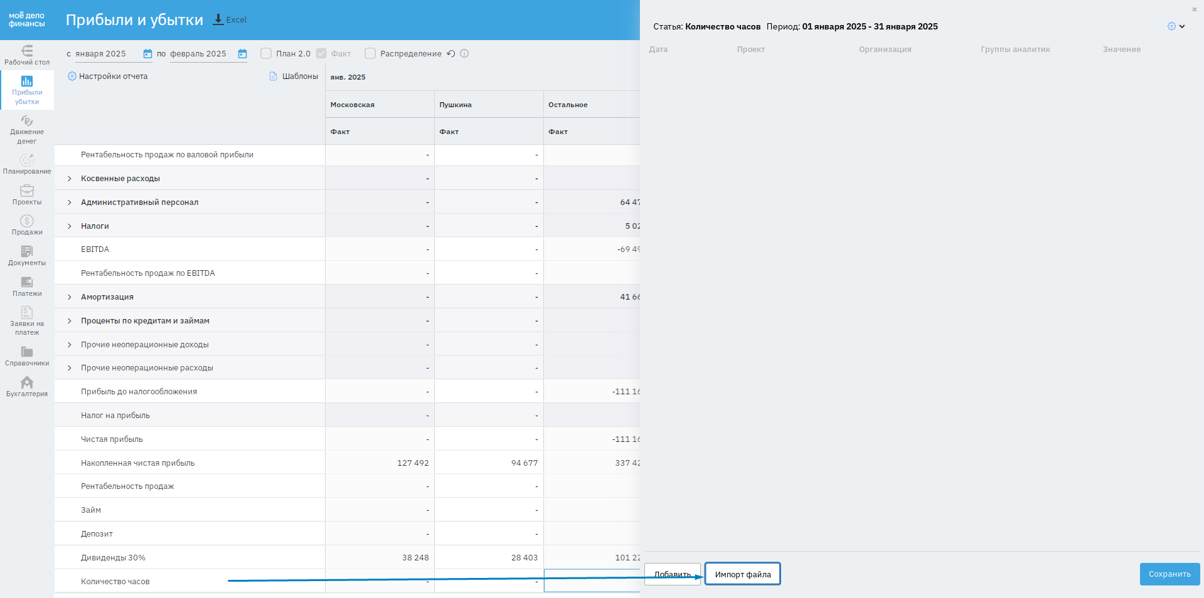Open Проекты in sidebar
Viewport: 1204px width, 598px height.
27,195
